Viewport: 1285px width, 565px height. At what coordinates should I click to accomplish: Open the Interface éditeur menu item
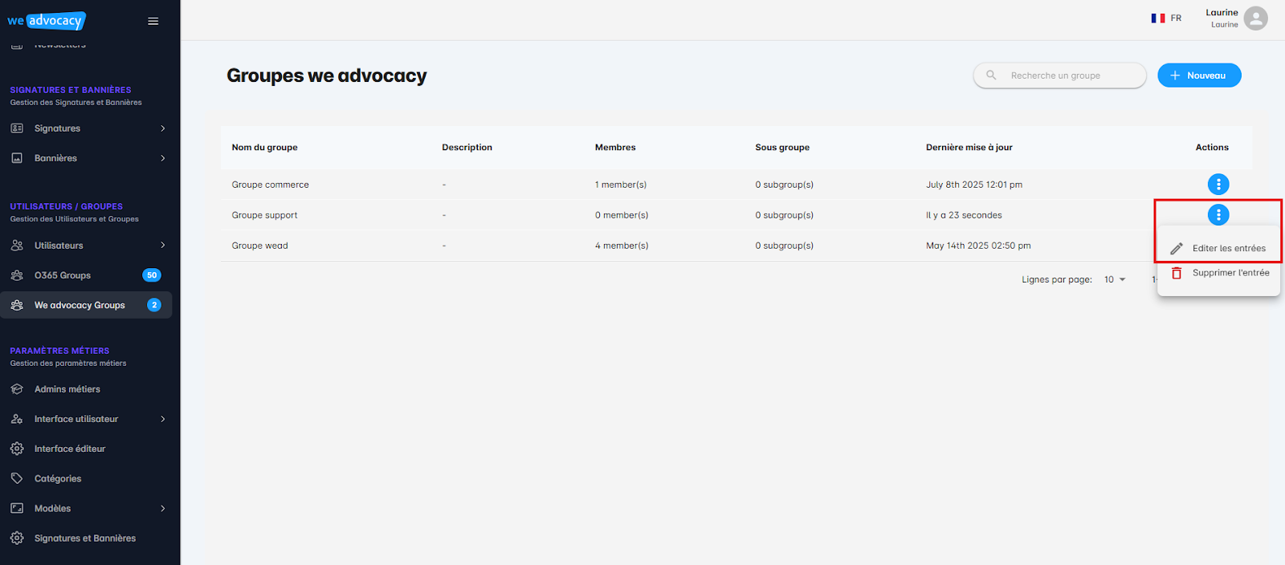86,449
